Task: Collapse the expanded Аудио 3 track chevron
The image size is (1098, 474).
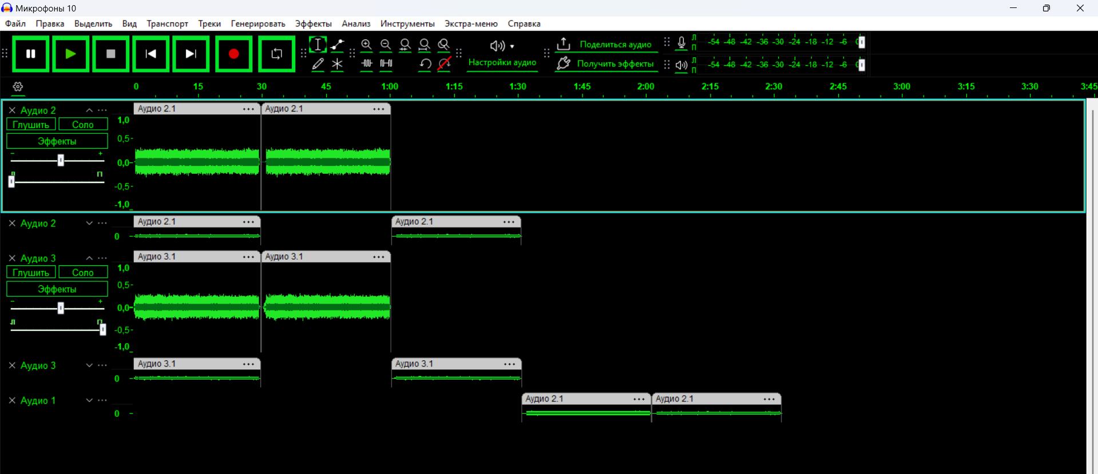Action: coord(89,258)
